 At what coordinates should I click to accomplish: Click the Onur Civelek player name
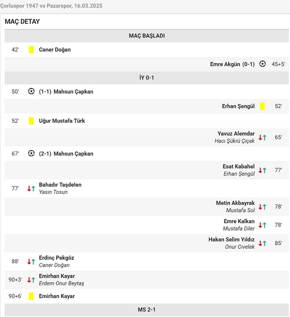click(240, 247)
